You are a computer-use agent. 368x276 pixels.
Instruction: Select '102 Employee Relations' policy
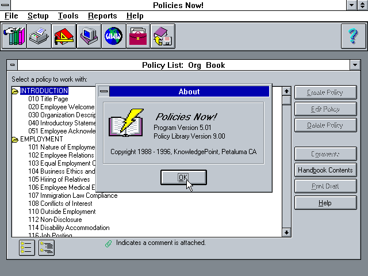click(x=61, y=155)
